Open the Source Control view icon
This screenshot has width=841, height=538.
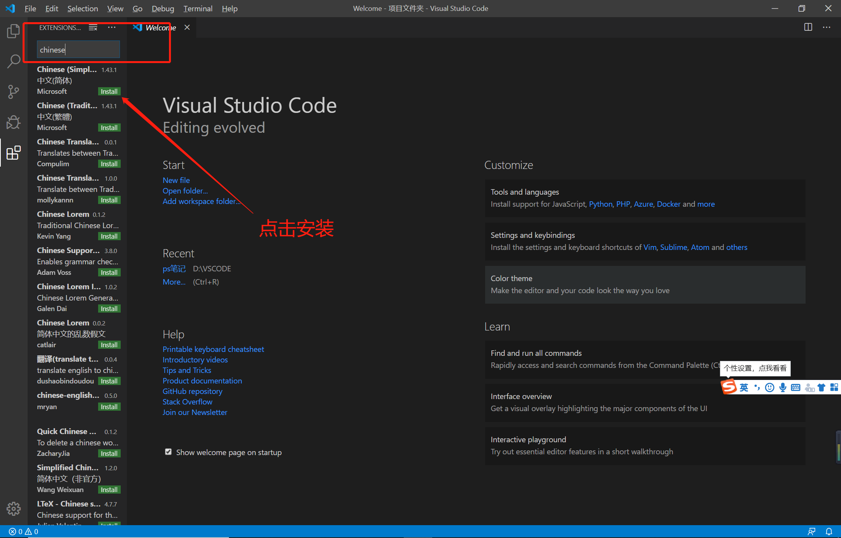pyautogui.click(x=13, y=92)
